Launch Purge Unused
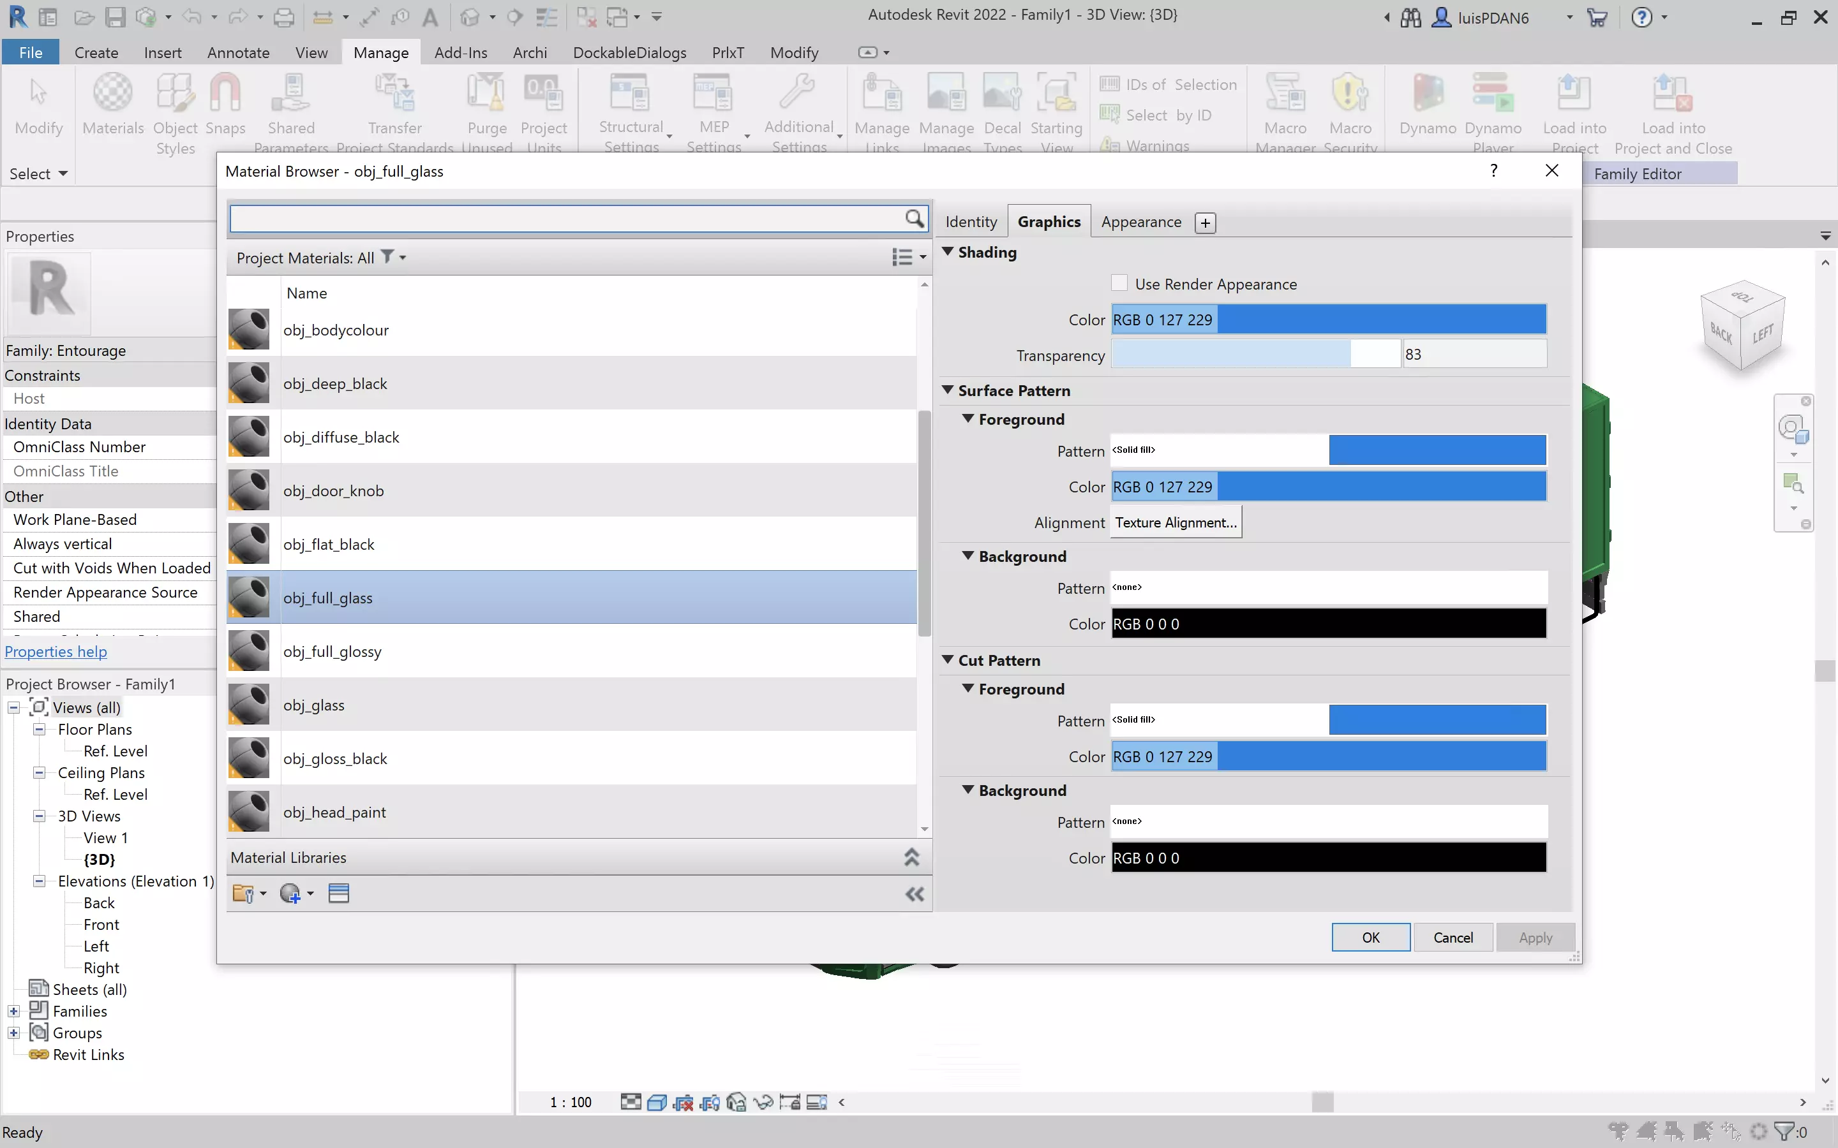The width and height of the screenshot is (1838, 1148). pyautogui.click(x=487, y=107)
